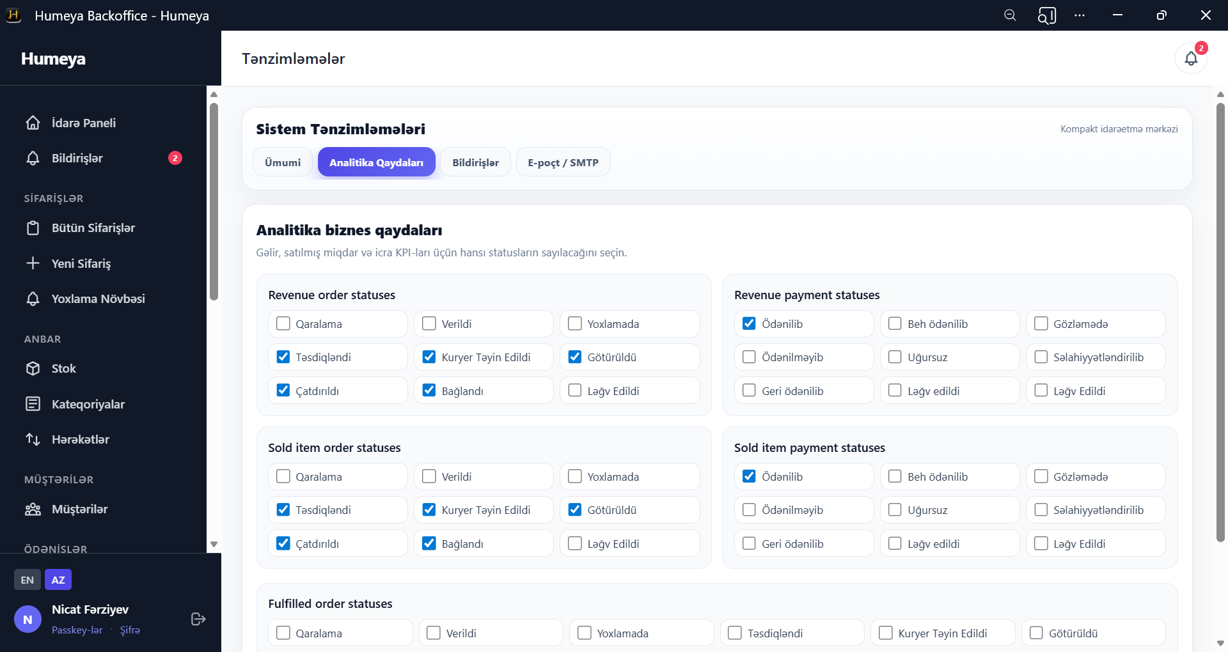The image size is (1228, 652).
Task: Click the title bar zoom magnifier icon
Action: (1010, 15)
